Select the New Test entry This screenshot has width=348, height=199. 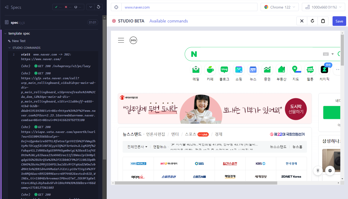point(19,41)
